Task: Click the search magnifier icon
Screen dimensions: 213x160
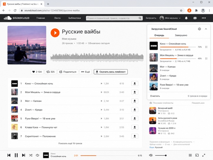Action: coord(140,18)
